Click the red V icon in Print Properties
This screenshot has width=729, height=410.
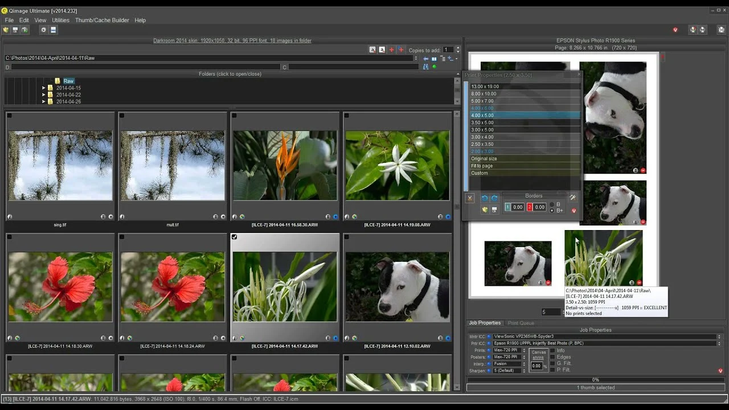click(574, 211)
